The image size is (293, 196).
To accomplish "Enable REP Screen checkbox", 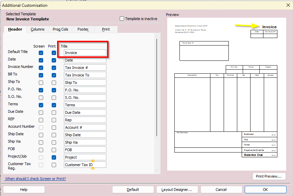I will coord(41,120).
